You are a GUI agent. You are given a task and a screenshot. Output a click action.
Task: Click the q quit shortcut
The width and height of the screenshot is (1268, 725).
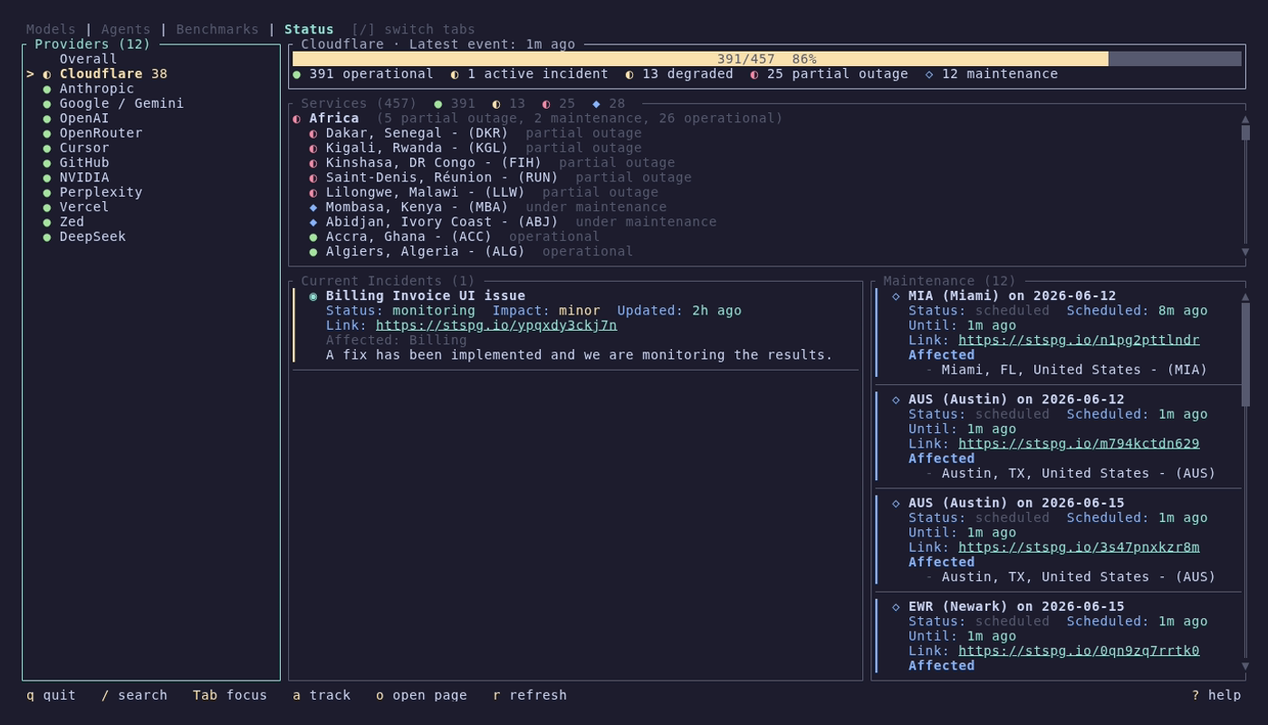[x=51, y=695]
